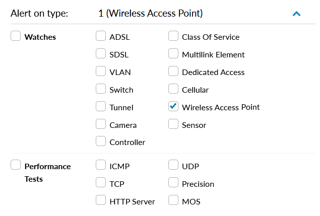Image resolution: width=320 pixels, height=216 pixels.
Task: Check the Camera option
Action: (101, 124)
